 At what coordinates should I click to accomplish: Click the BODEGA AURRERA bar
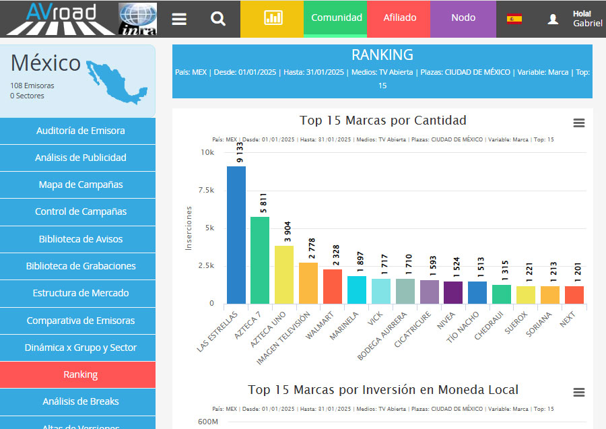(405, 291)
